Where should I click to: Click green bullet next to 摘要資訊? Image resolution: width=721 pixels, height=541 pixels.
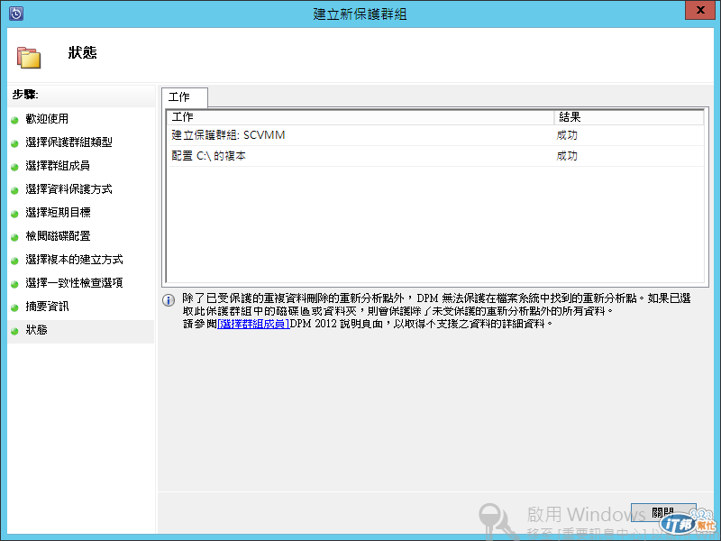14,307
